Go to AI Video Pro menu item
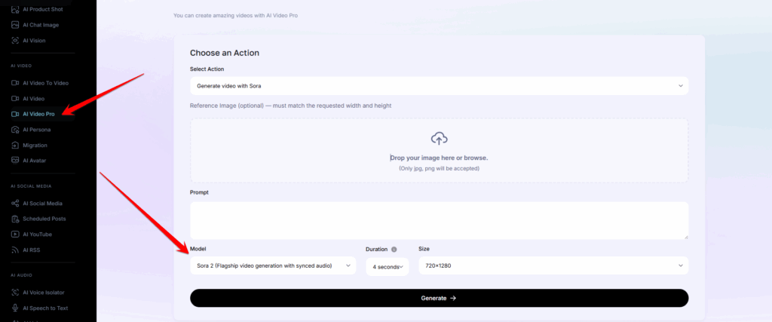The height and width of the screenshot is (322, 772). tap(38, 114)
